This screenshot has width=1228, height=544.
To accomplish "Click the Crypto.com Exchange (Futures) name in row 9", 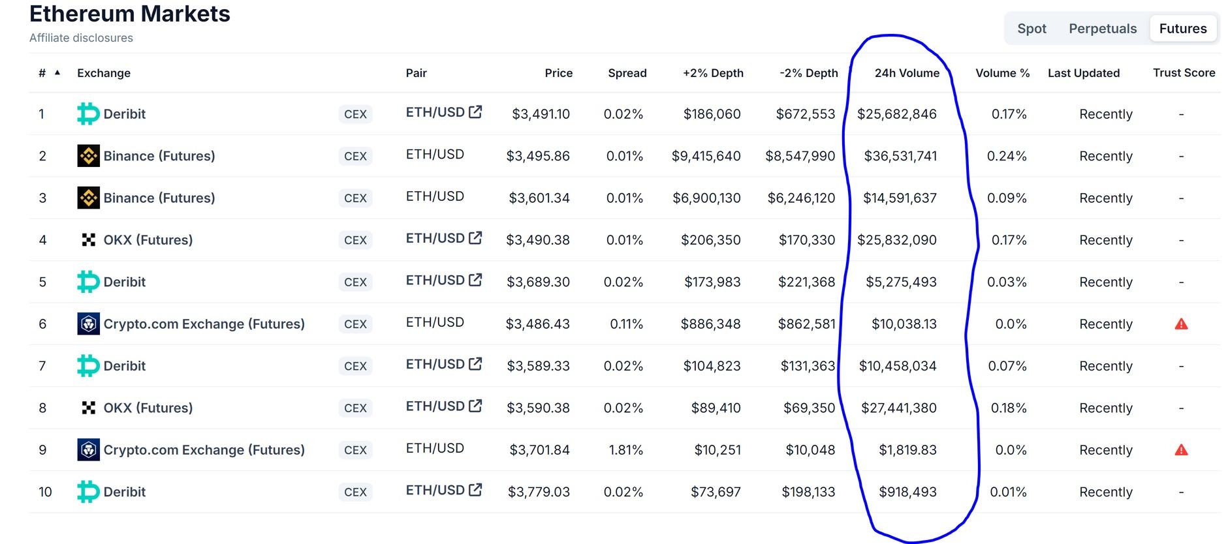I will click(204, 450).
